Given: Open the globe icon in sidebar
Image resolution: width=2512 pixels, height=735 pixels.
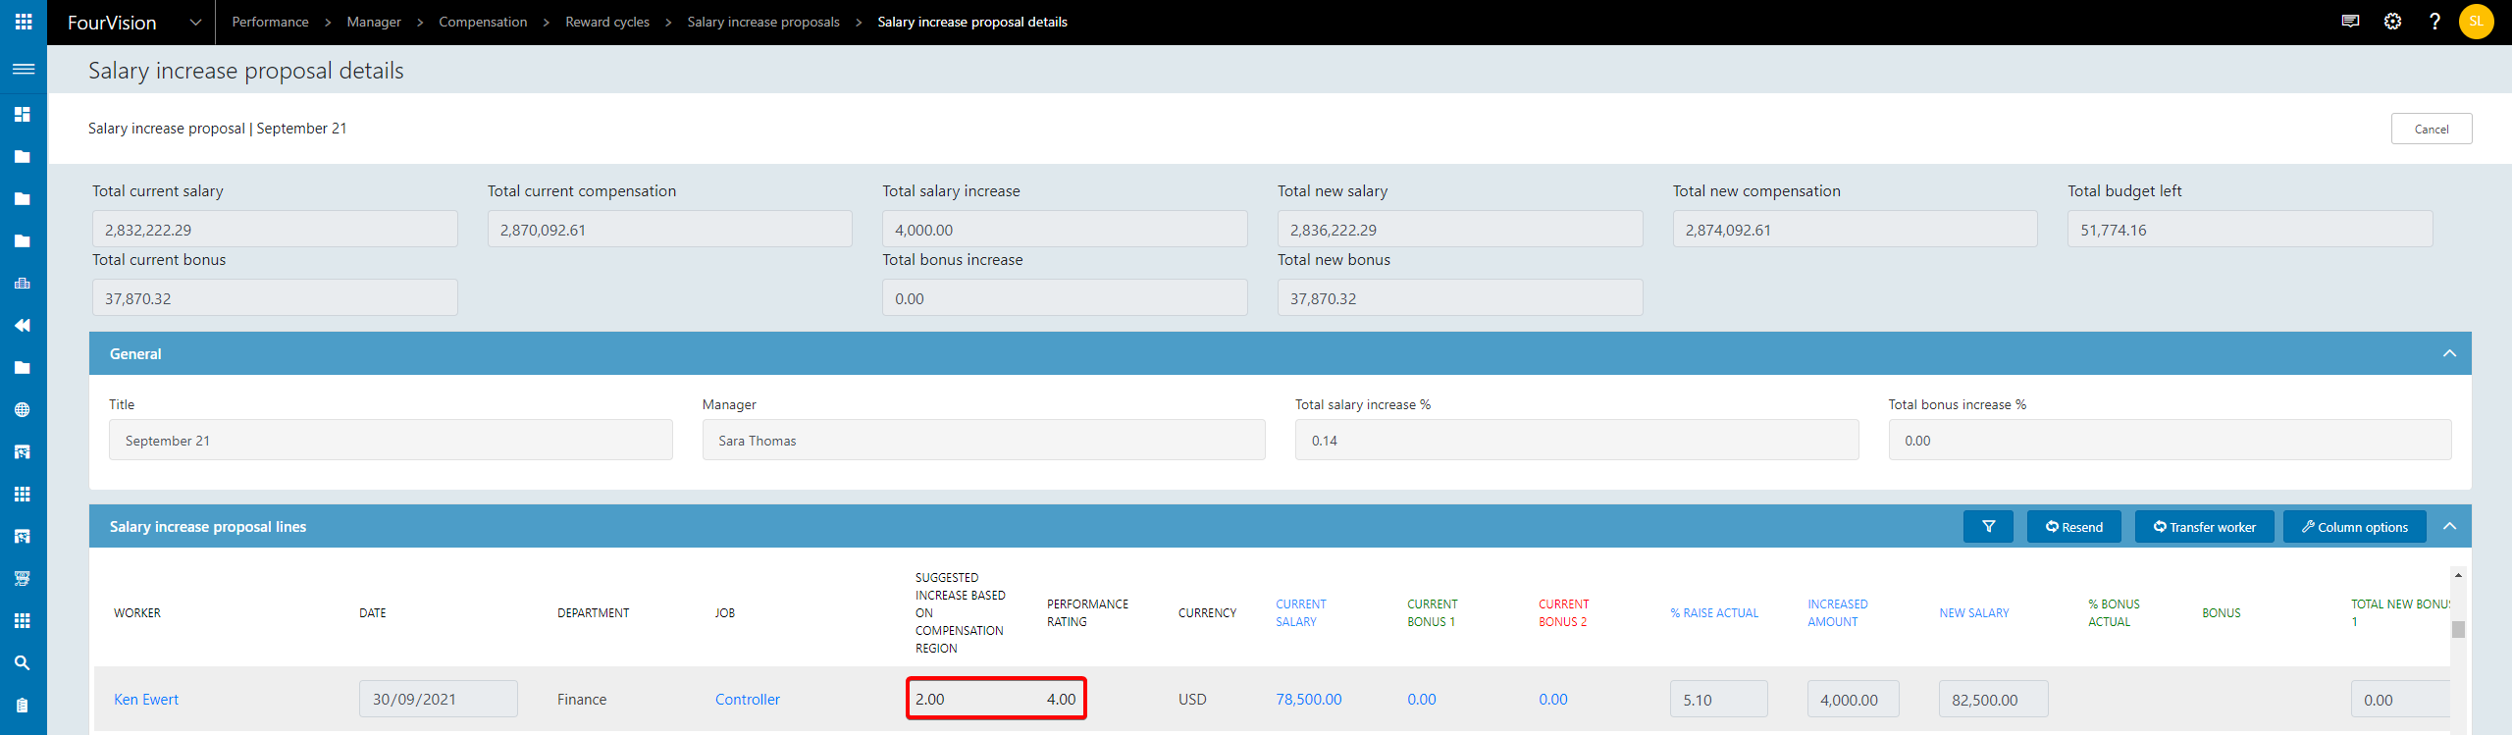Looking at the screenshot, I should tap(23, 409).
